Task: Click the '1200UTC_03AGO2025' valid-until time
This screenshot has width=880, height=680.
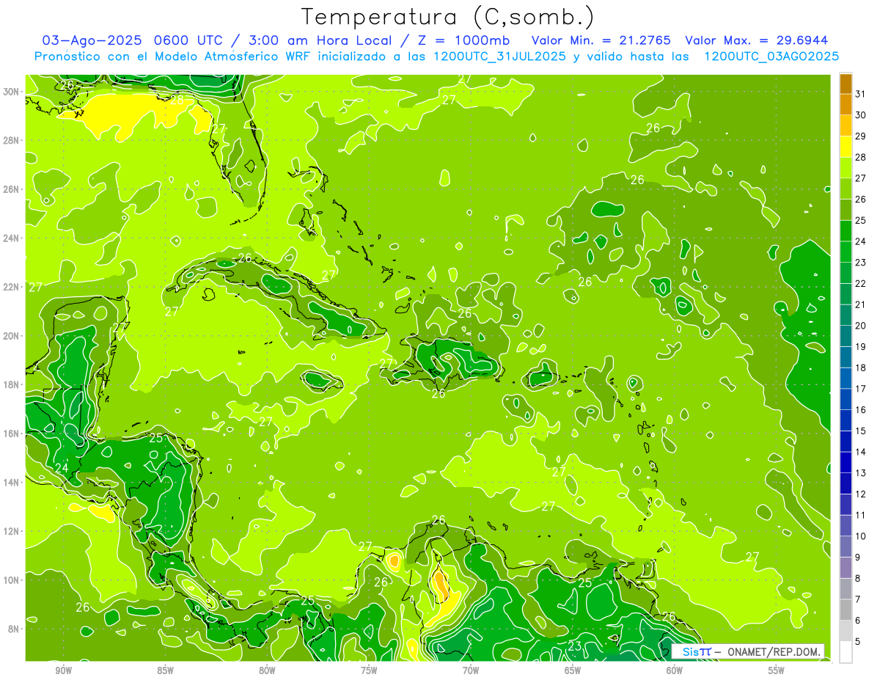Action: tap(771, 56)
